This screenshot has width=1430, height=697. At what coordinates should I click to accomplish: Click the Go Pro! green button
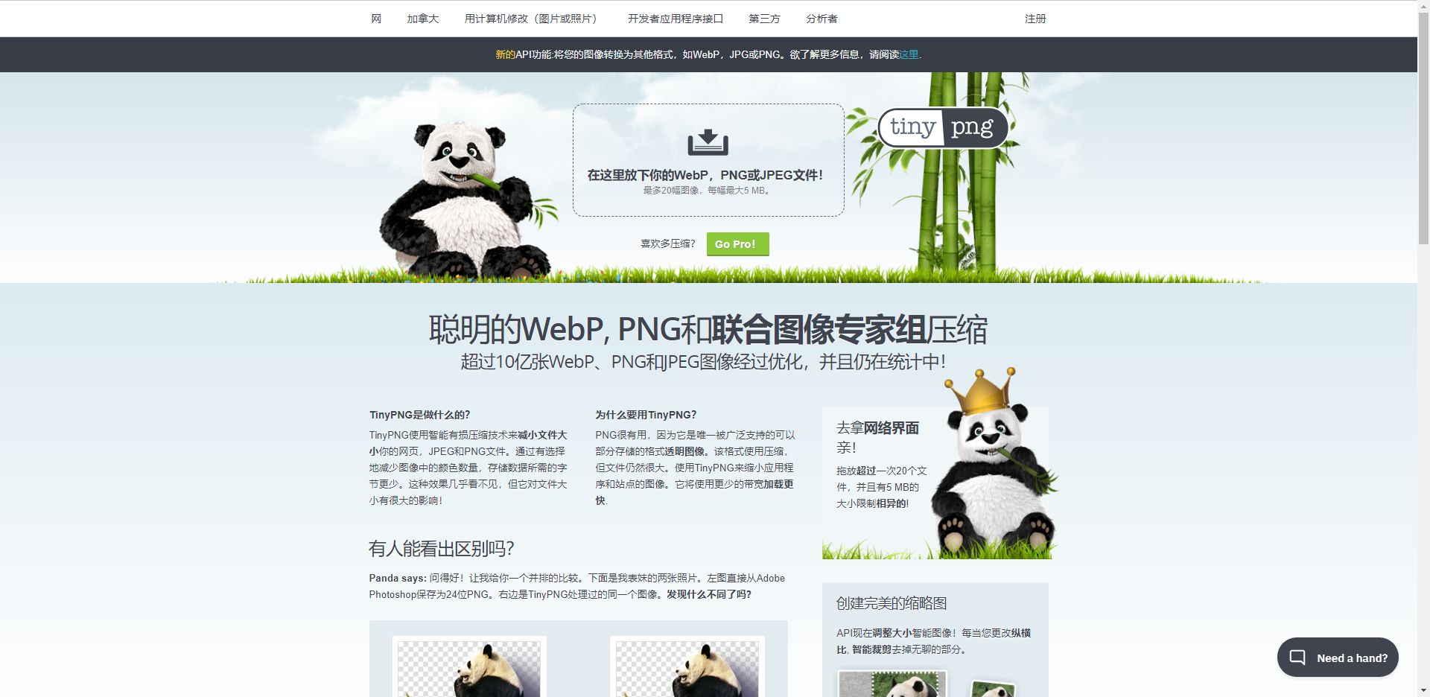click(x=737, y=244)
